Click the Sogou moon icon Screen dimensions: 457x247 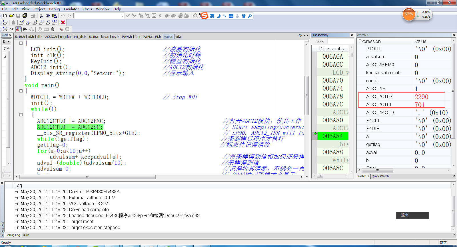tap(219, 16)
